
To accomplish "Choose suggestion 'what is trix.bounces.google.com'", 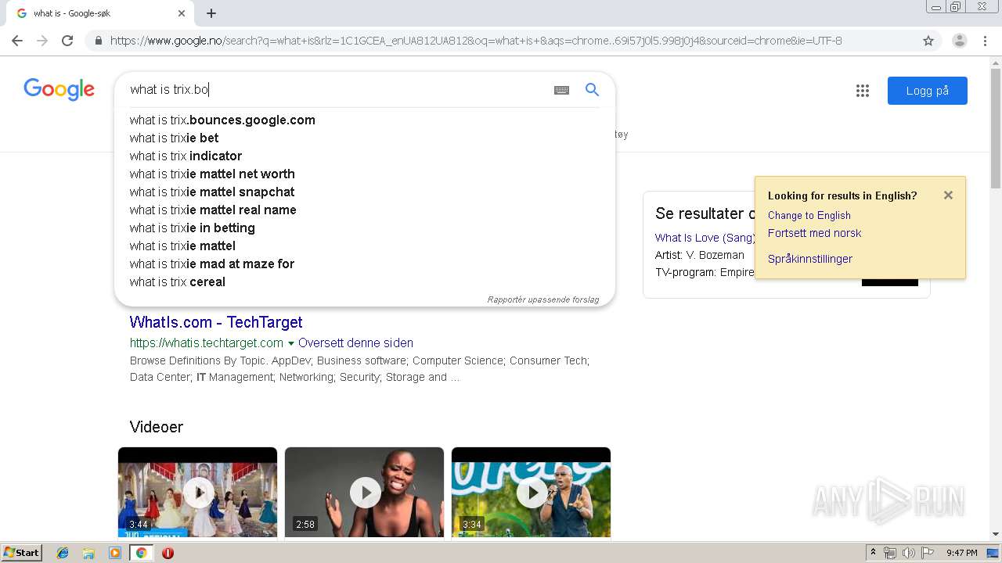I will point(365,120).
